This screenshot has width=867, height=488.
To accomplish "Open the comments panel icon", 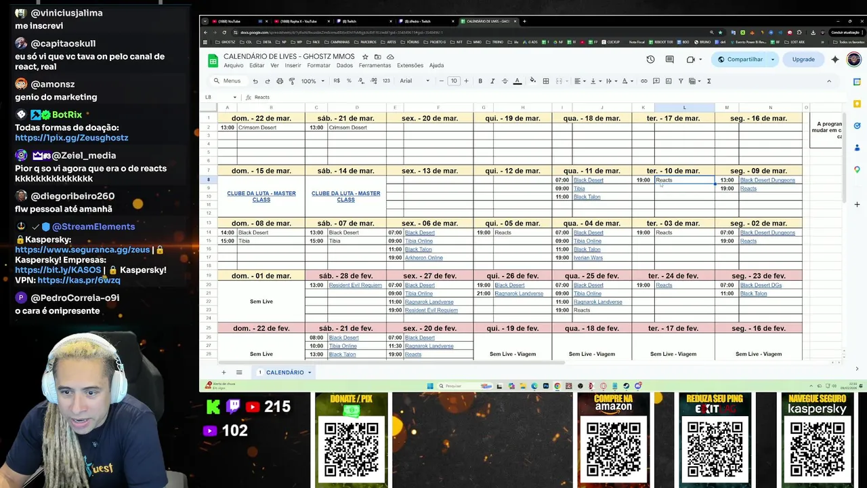I will (669, 59).
